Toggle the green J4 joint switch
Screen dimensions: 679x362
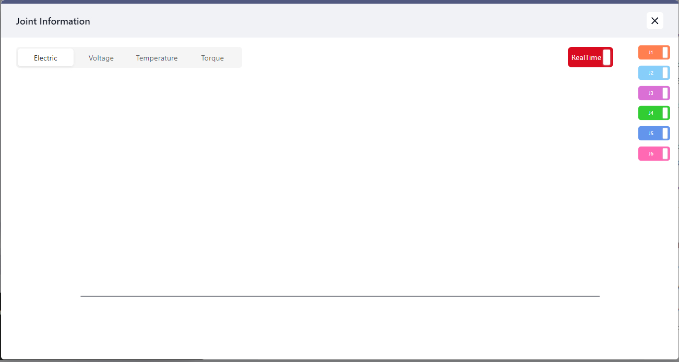tap(653, 113)
